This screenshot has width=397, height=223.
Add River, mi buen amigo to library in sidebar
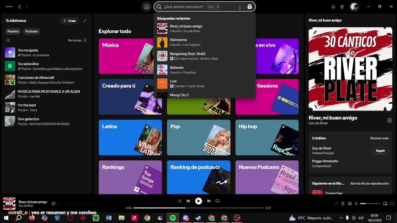[390, 120]
